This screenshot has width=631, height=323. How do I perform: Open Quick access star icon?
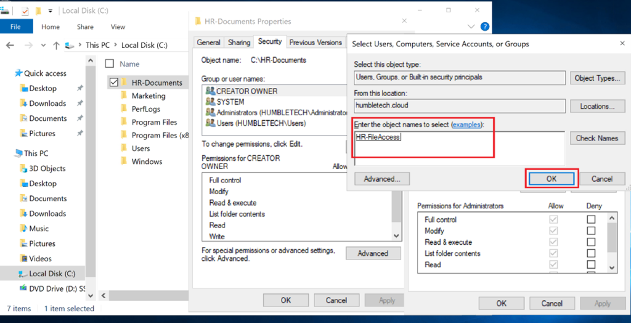coord(18,73)
